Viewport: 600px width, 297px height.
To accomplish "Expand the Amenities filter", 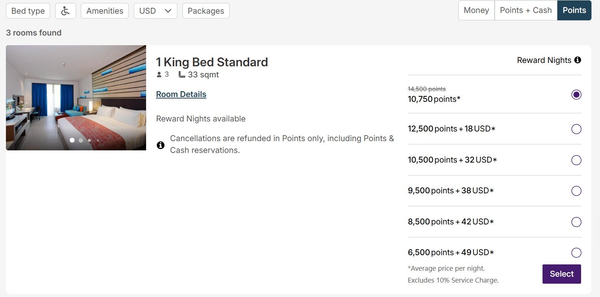I will 105,11.
